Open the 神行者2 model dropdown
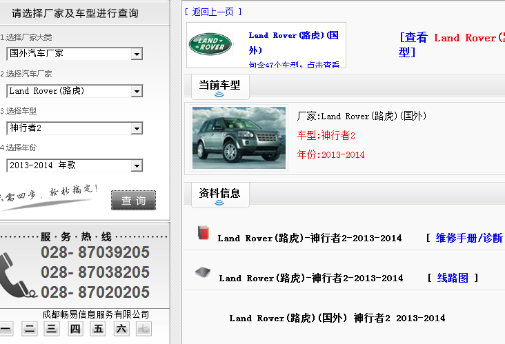This screenshot has width=505, height=344. (x=75, y=128)
